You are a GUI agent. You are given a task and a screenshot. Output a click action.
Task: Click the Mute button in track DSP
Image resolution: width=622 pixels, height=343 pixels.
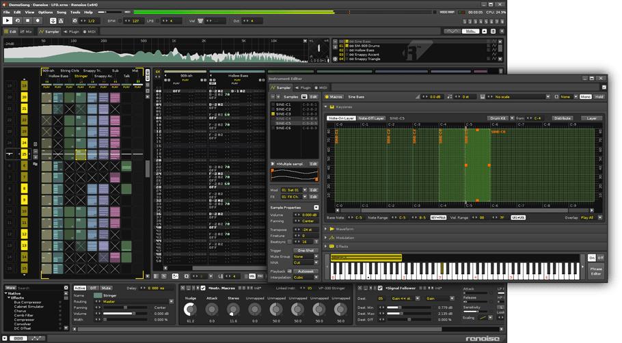[106, 288]
